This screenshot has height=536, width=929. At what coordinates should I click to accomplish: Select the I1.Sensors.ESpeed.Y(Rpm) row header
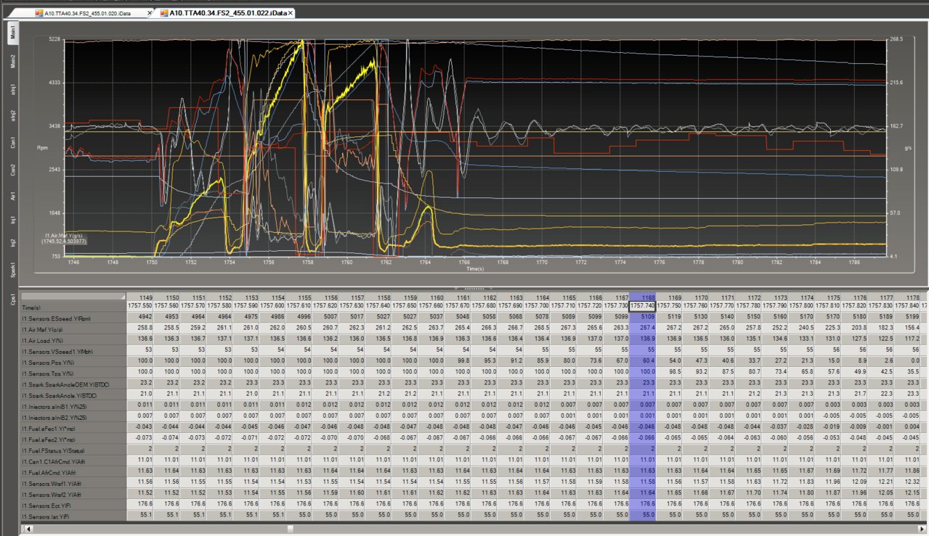[x=75, y=318]
